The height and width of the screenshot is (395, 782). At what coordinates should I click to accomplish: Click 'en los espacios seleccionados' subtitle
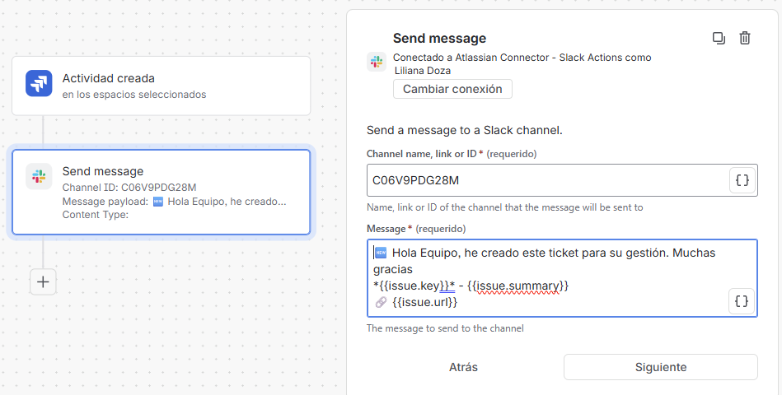[x=134, y=94]
